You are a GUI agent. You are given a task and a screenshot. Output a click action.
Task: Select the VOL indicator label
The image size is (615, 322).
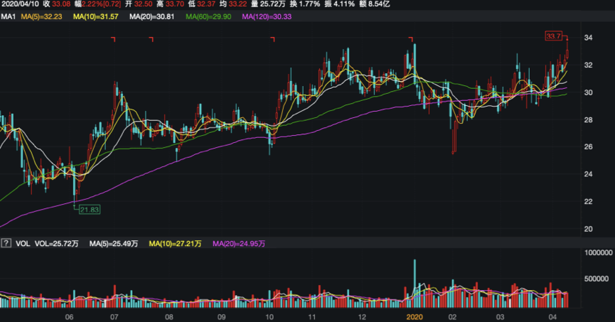[x=23, y=244]
